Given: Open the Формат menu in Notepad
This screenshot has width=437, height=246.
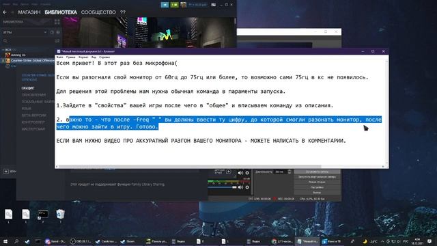Looking at the screenshot, I should pos(83,57).
